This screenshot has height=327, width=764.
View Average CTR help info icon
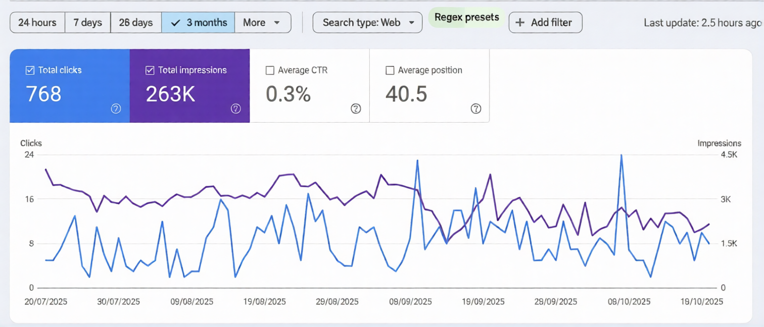click(x=356, y=108)
